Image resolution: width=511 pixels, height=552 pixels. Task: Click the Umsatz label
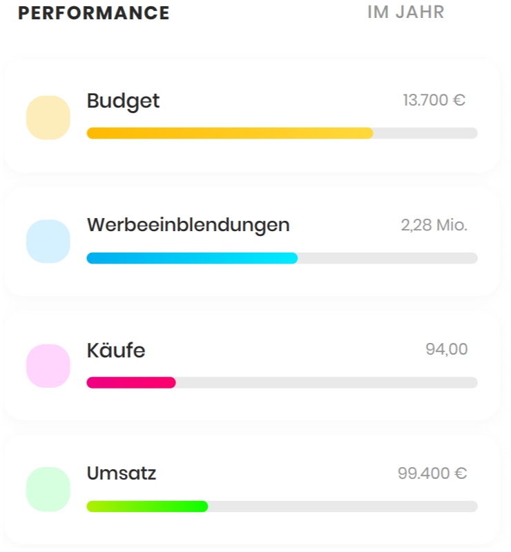click(122, 473)
